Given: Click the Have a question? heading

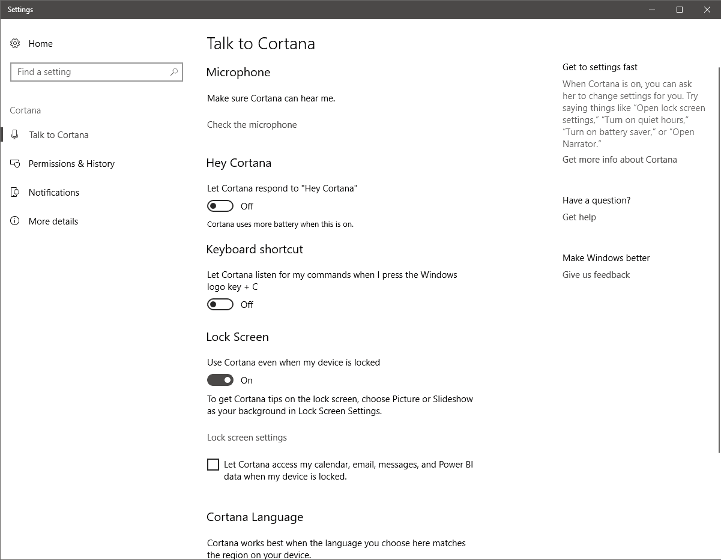Looking at the screenshot, I should [597, 200].
